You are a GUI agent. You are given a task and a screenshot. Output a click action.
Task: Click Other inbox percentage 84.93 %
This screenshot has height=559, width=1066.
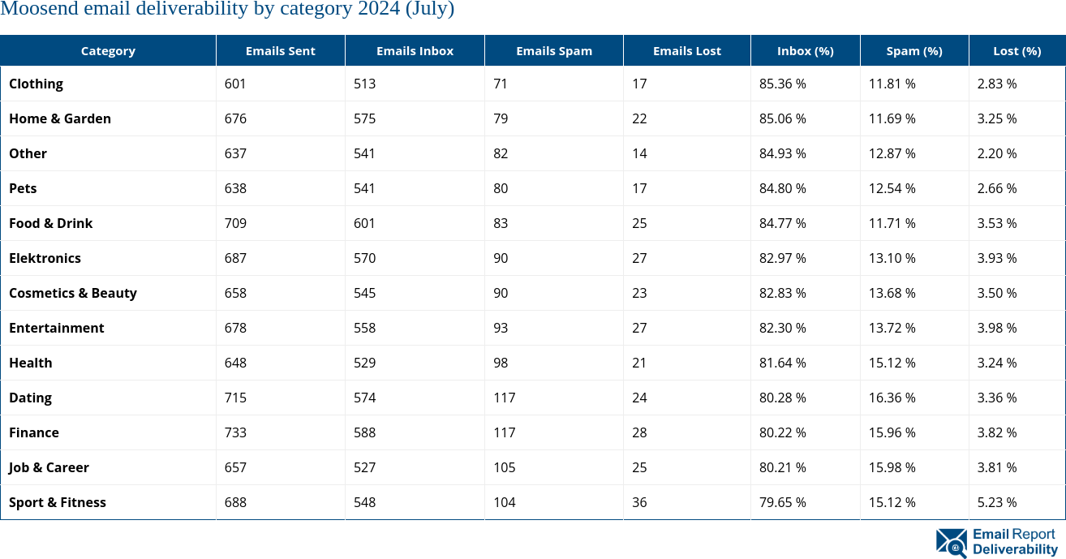point(783,153)
